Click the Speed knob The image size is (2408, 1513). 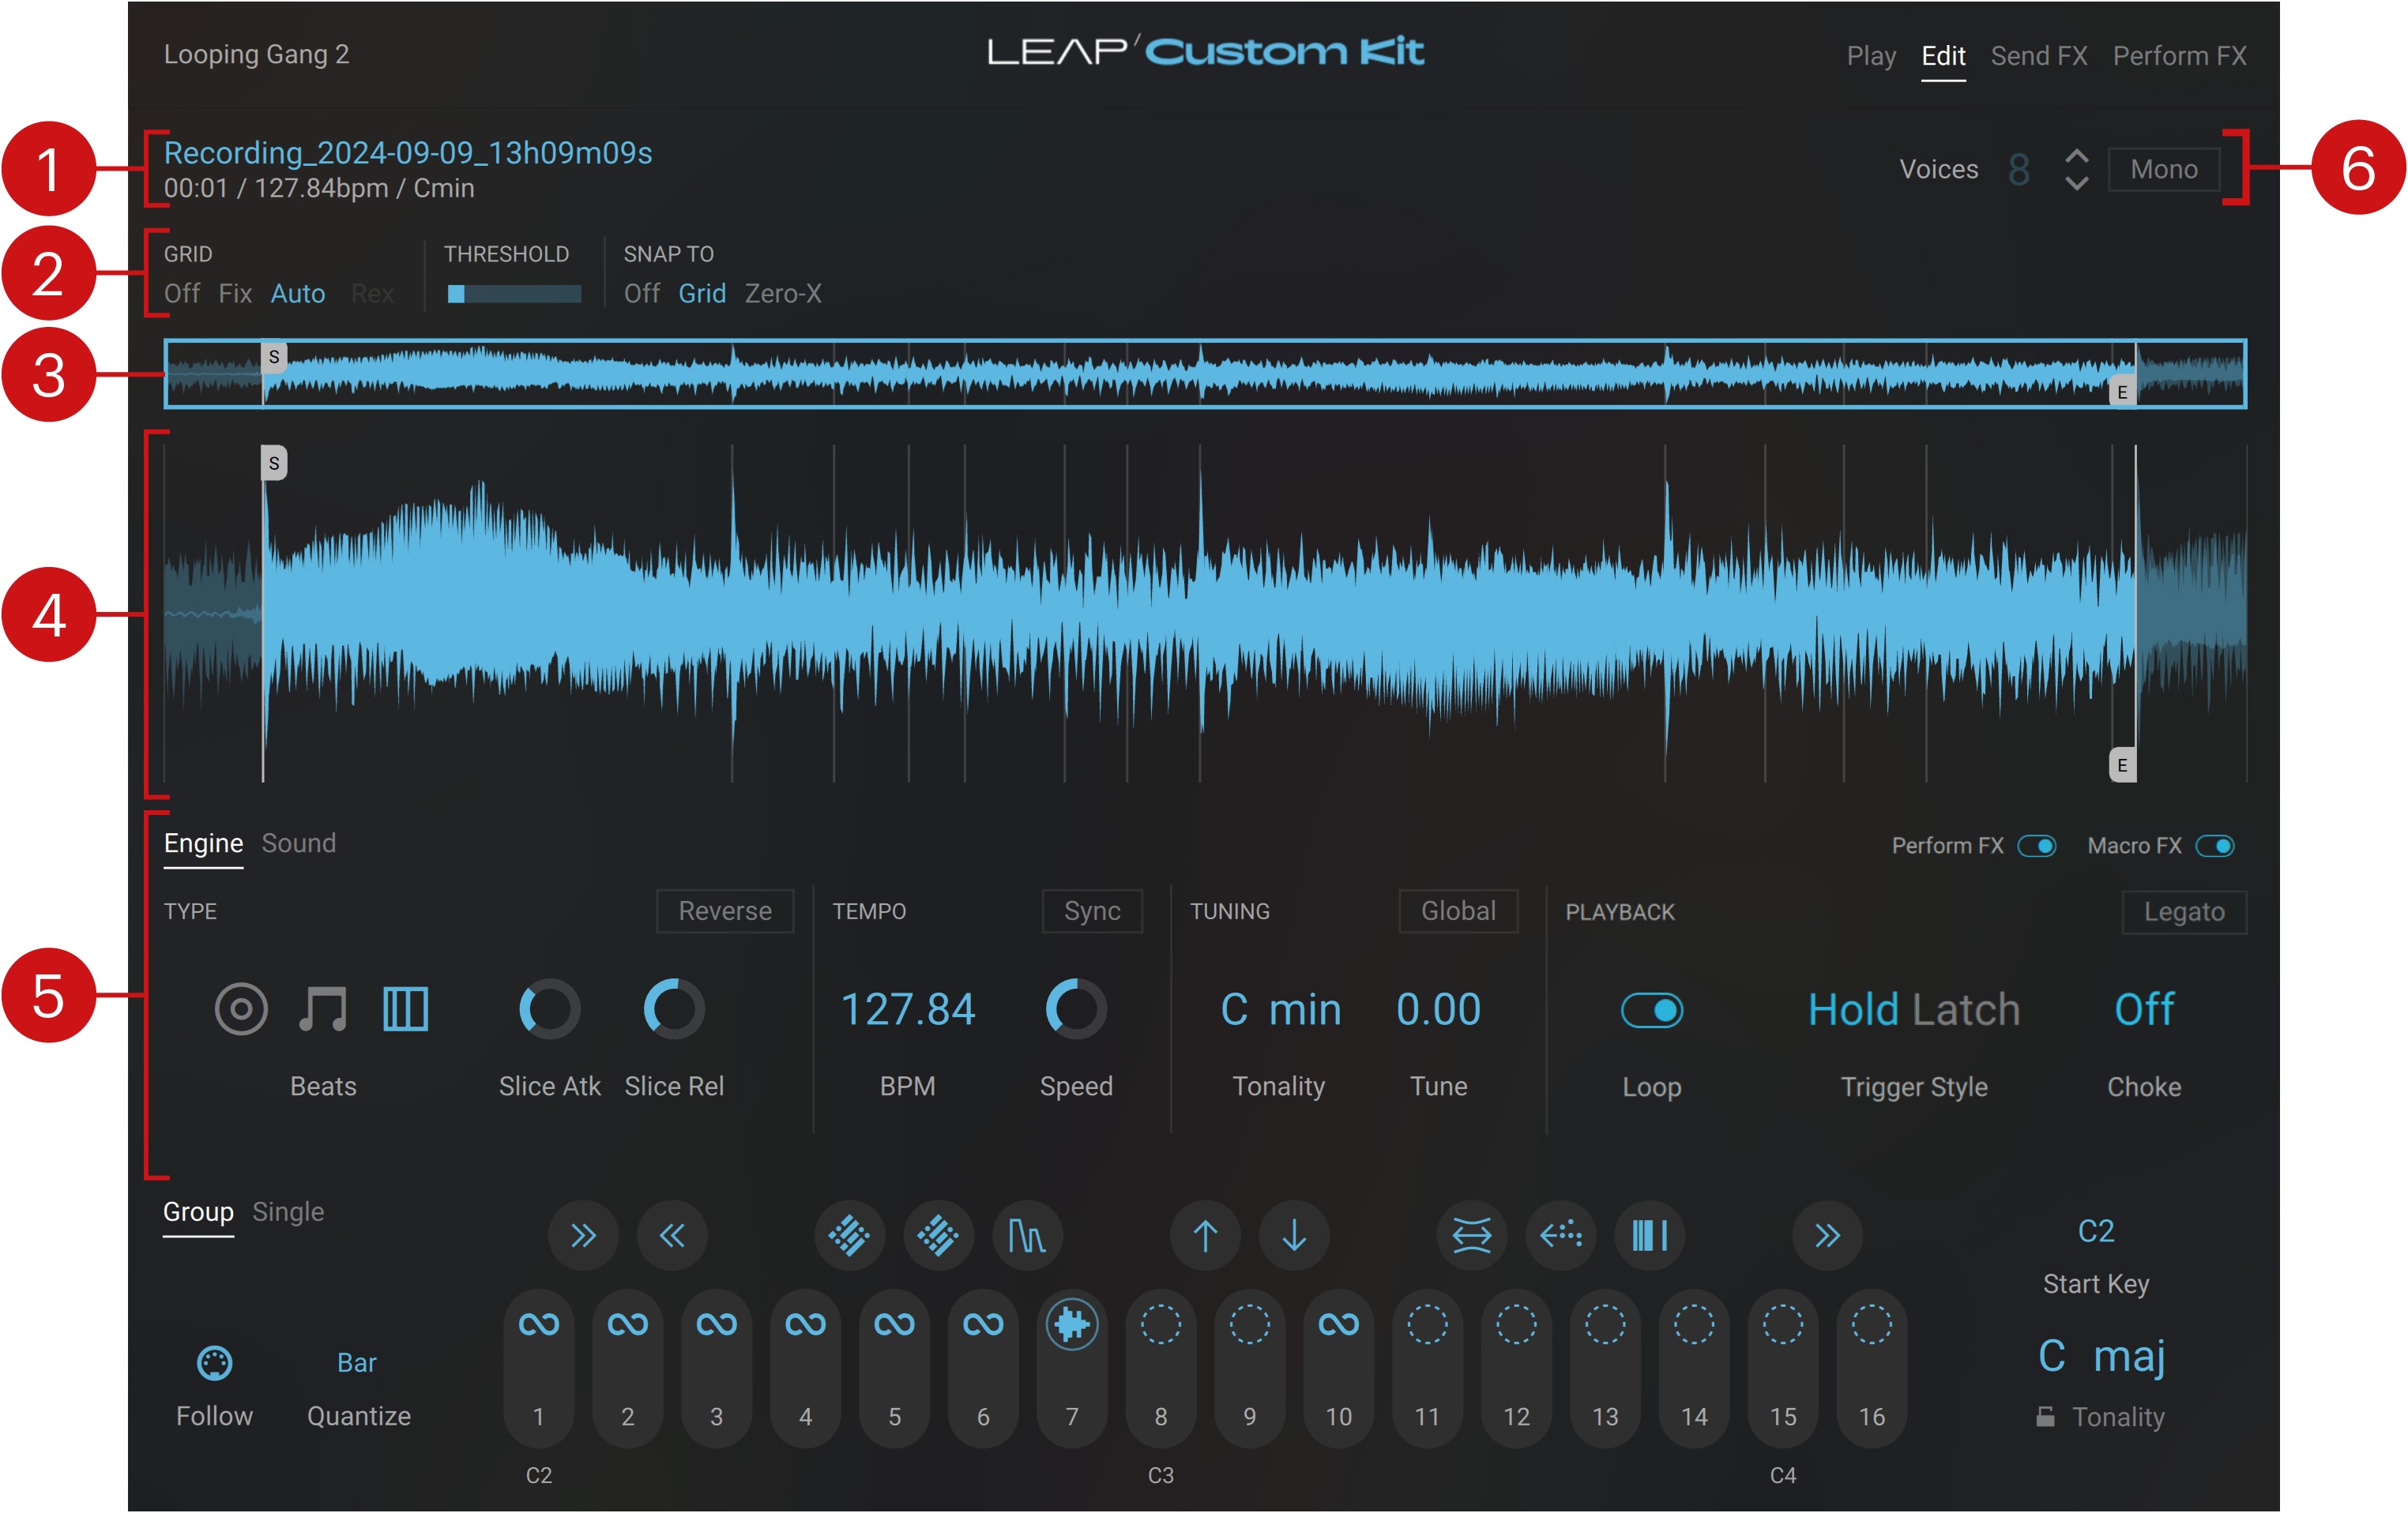(x=1076, y=1009)
